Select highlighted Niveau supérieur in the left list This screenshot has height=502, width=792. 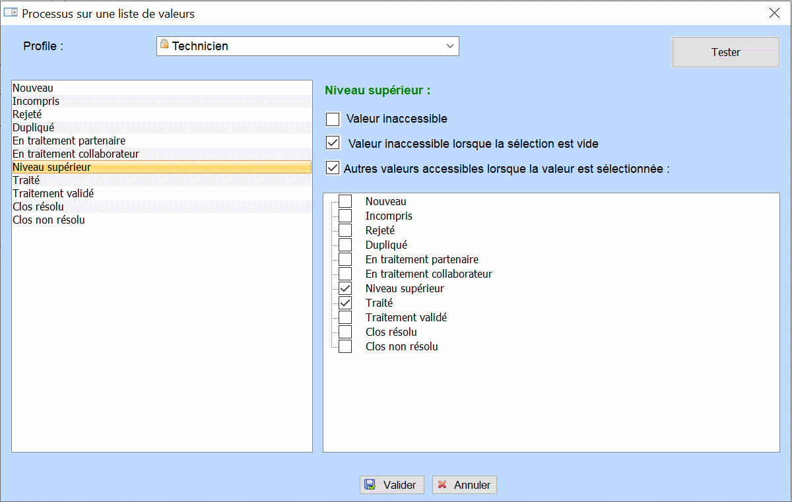(162, 167)
